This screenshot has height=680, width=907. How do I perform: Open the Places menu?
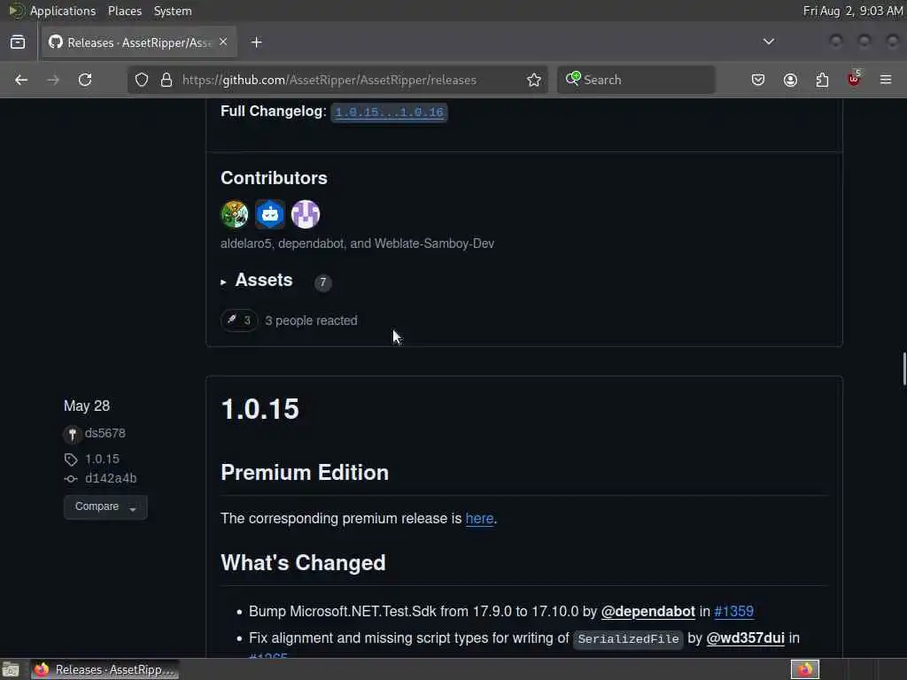pyautogui.click(x=124, y=11)
